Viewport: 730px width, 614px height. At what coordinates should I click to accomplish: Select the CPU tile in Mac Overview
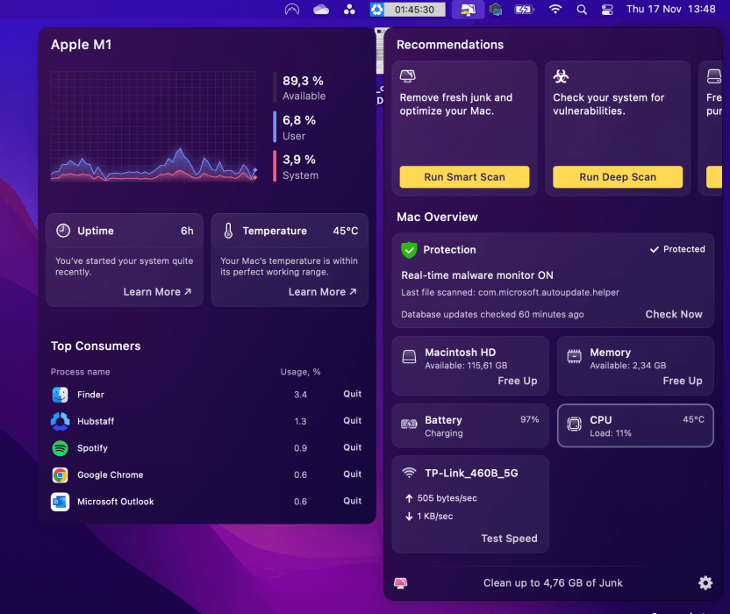point(635,425)
